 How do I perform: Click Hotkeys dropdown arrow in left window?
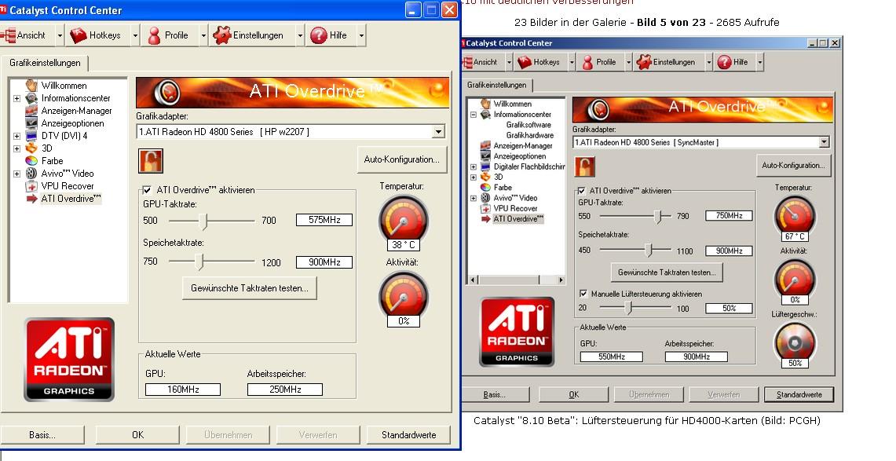pos(135,35)
